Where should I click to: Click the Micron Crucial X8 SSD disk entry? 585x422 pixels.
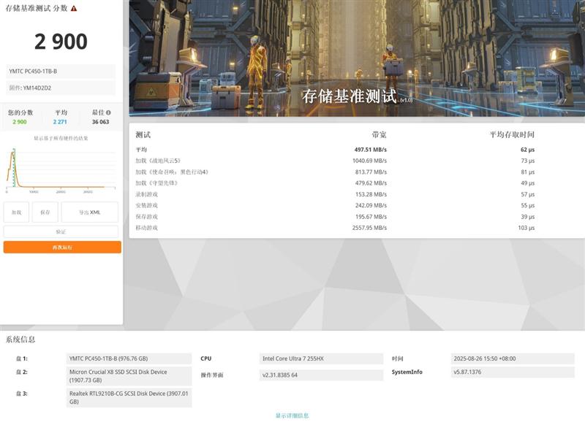point(129,376)
